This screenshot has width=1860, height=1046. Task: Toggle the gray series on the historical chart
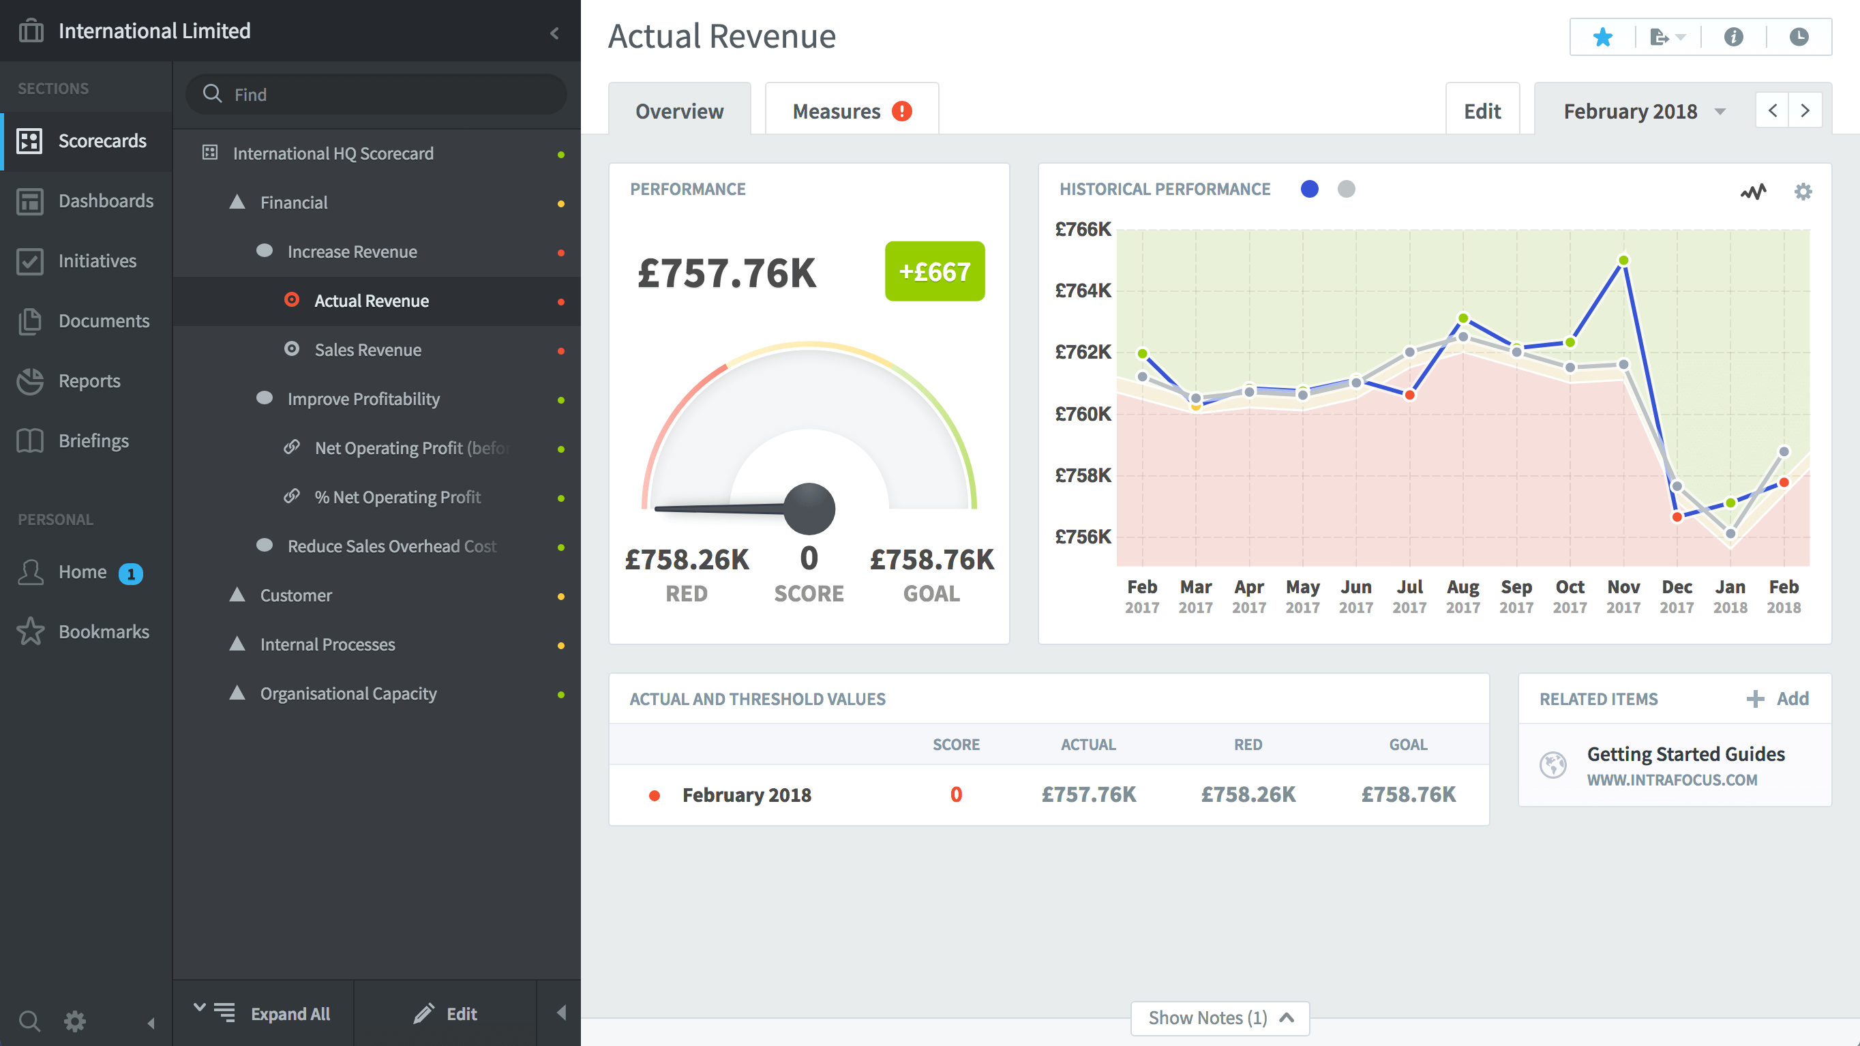1347,189
